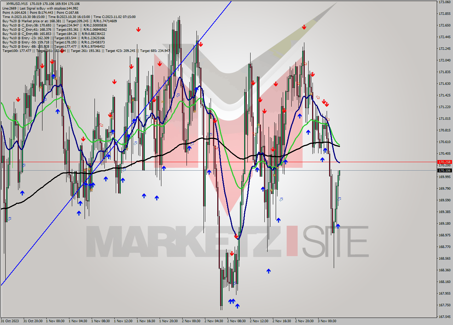Click the 171.835 price axis label
The width and height of the screenshot is (453, 325).
[445, 72]
